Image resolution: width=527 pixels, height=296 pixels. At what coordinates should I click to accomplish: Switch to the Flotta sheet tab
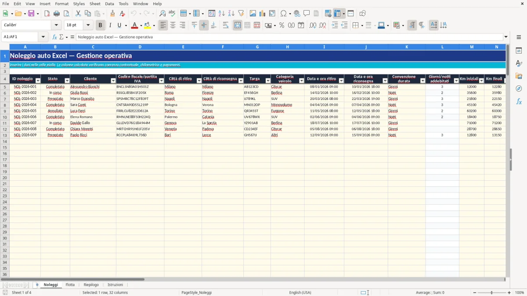coord(70,285)
